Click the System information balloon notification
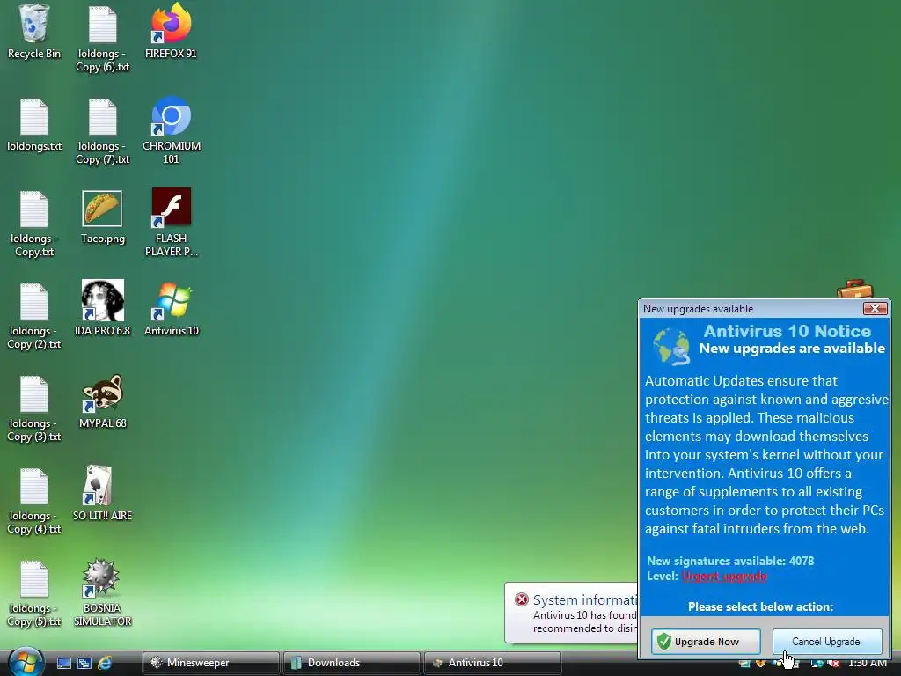This screenshot has height=676, width=901. (571, 614)
